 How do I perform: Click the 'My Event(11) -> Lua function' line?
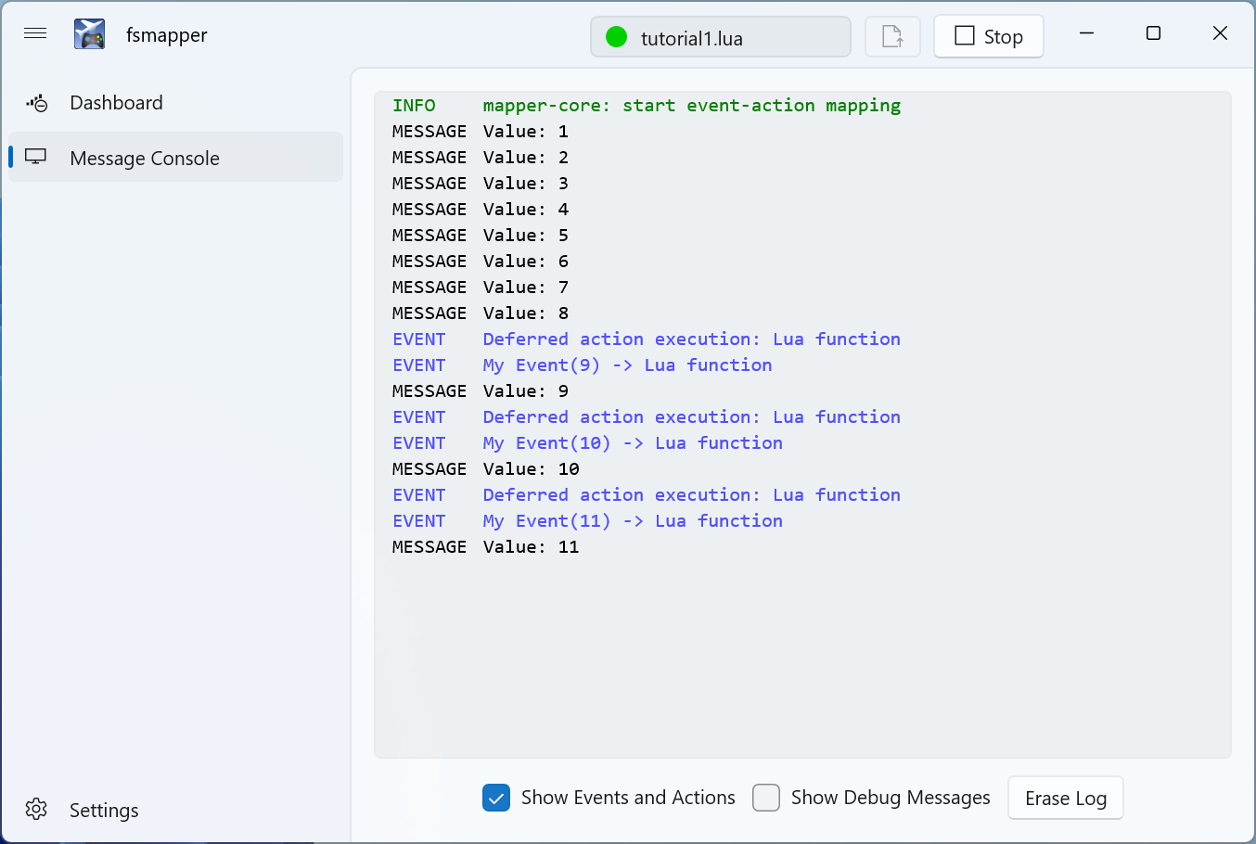click(588, 521)
